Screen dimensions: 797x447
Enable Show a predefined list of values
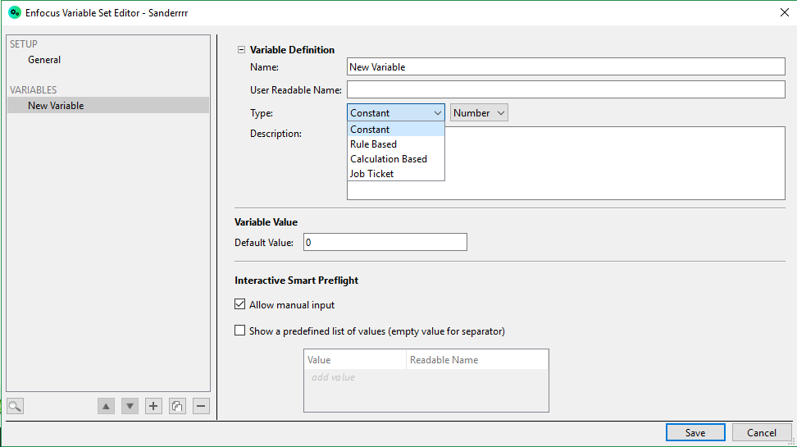point(240,331)
